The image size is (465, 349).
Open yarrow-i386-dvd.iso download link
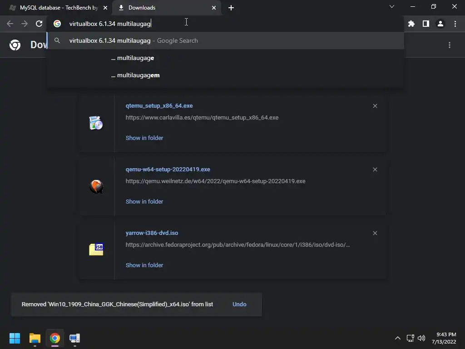[152, 233]
